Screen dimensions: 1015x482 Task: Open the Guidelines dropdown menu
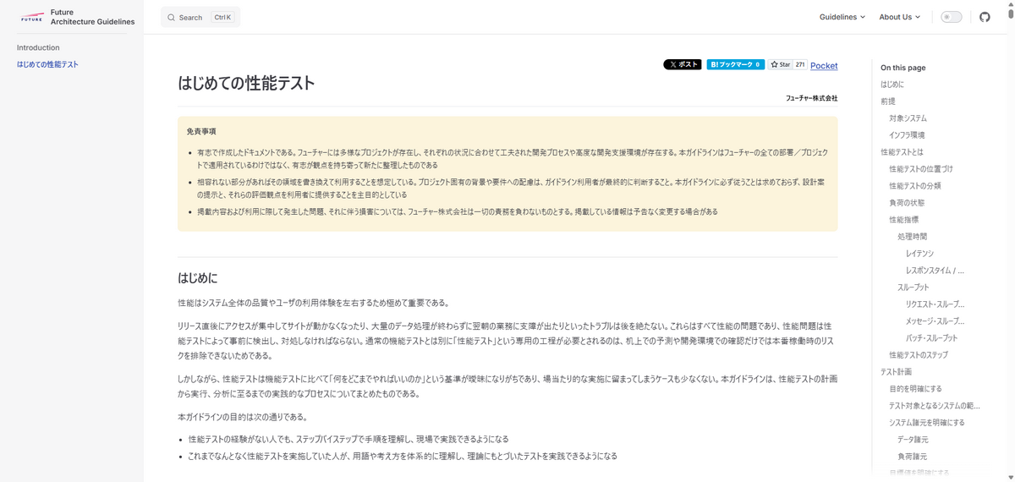point(842,17)
